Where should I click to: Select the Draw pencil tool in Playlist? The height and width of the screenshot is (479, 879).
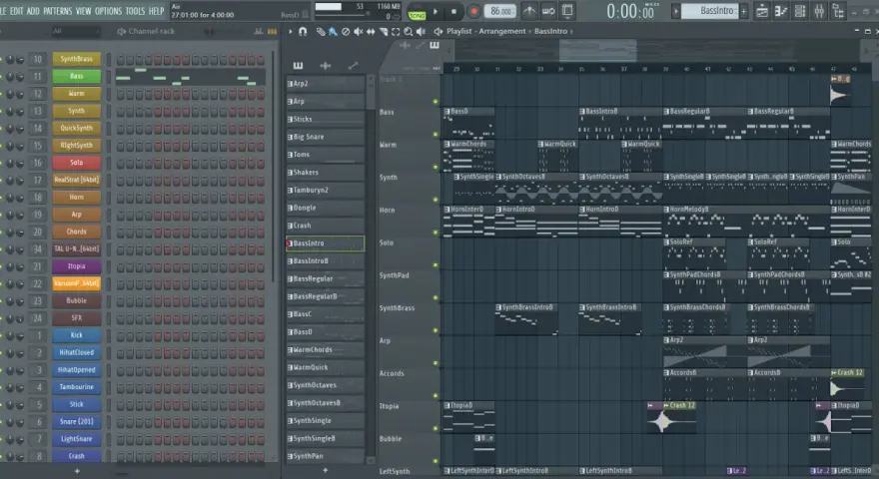pyautogui.click(x=321, y=32)
